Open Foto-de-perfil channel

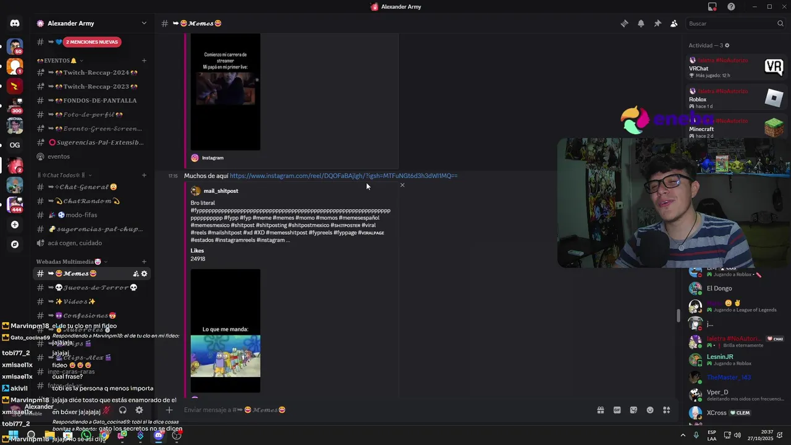pyautogui.click(x=92, y=114)
